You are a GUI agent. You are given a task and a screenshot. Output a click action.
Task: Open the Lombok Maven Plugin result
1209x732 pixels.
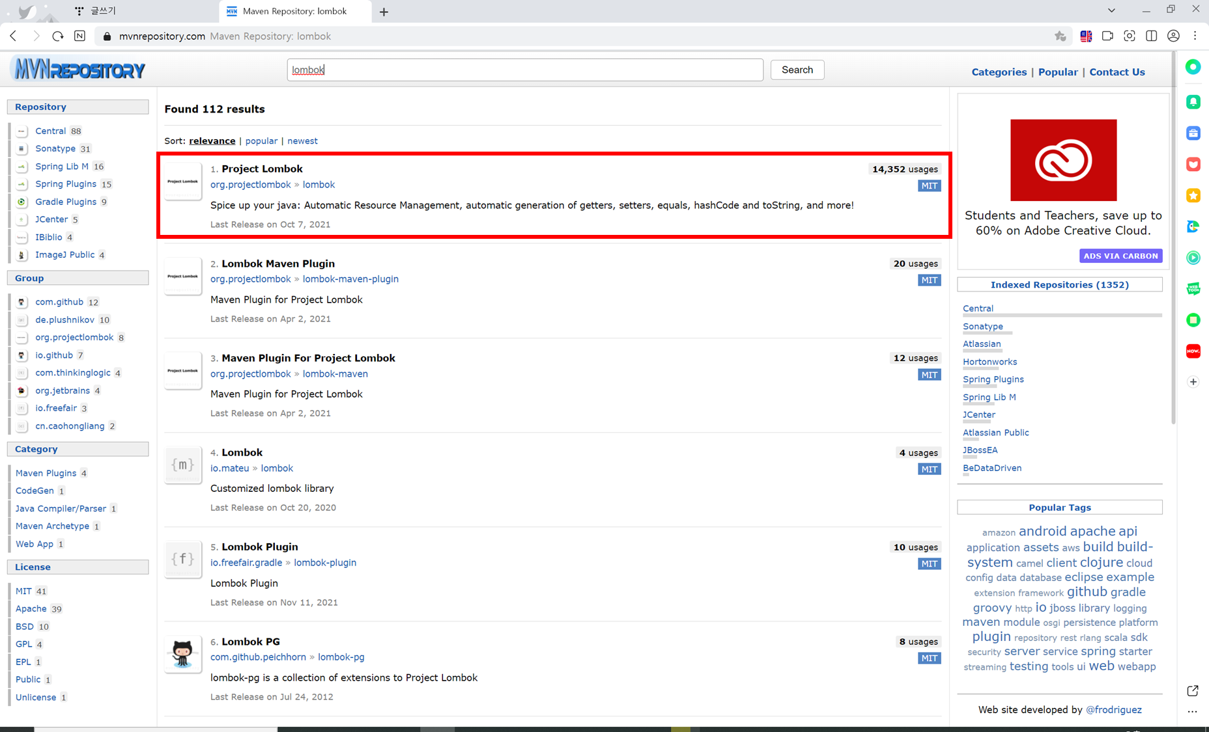pos(278,264)
